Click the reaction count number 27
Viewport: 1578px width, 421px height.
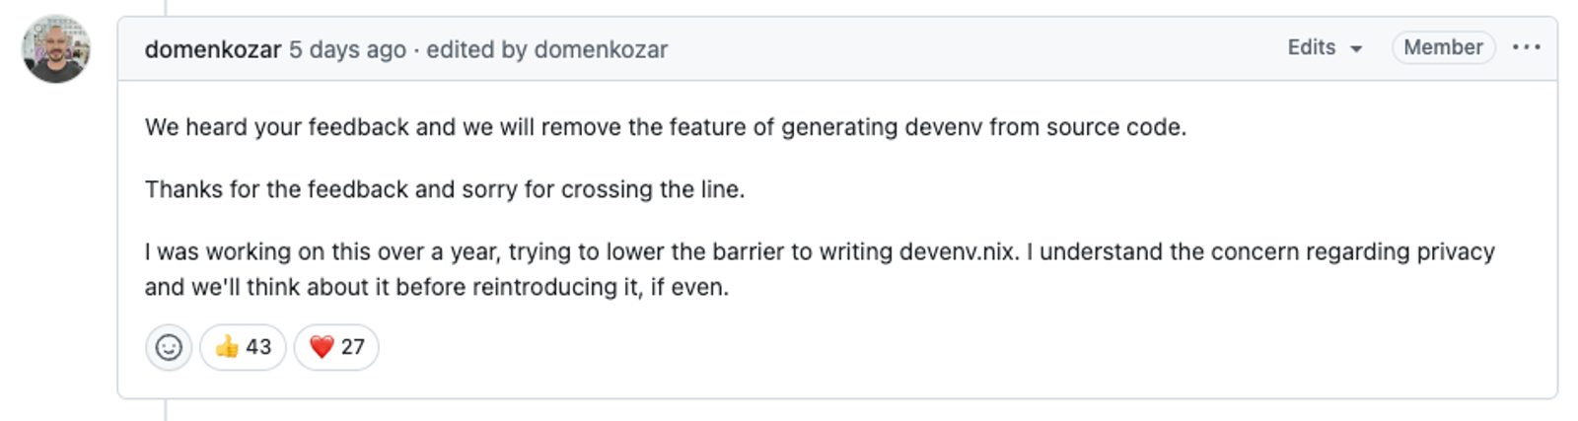tap(353, 347)
